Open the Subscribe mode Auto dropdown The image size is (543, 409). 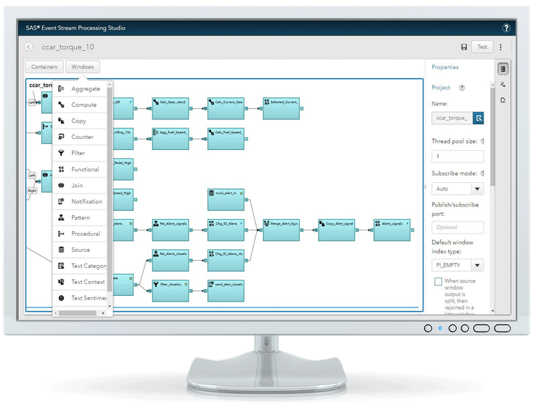[458, 188]
